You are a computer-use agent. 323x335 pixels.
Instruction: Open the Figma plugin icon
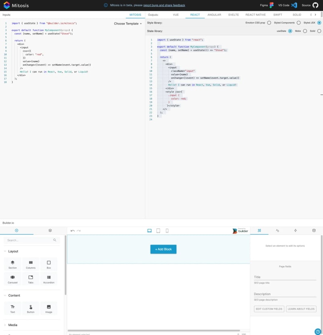coord(271,5)
